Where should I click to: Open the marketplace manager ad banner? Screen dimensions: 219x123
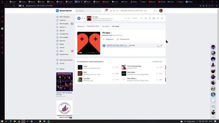65,110
